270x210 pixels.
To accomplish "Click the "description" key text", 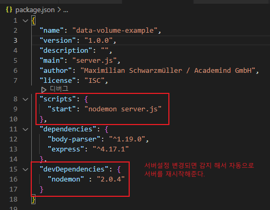I will click(x=66, y=51).
